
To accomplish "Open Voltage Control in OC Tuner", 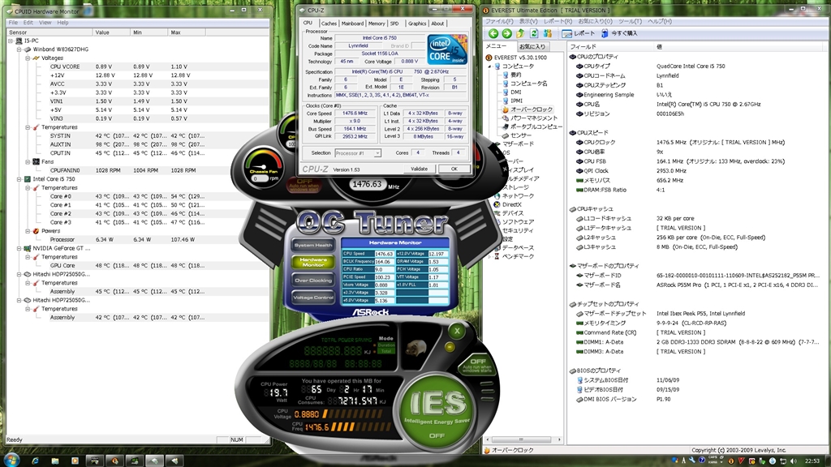I will (x=313, y=297).
